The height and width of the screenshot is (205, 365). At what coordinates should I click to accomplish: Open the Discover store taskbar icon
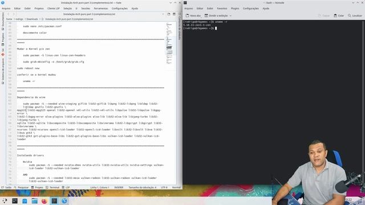[25, 200]
